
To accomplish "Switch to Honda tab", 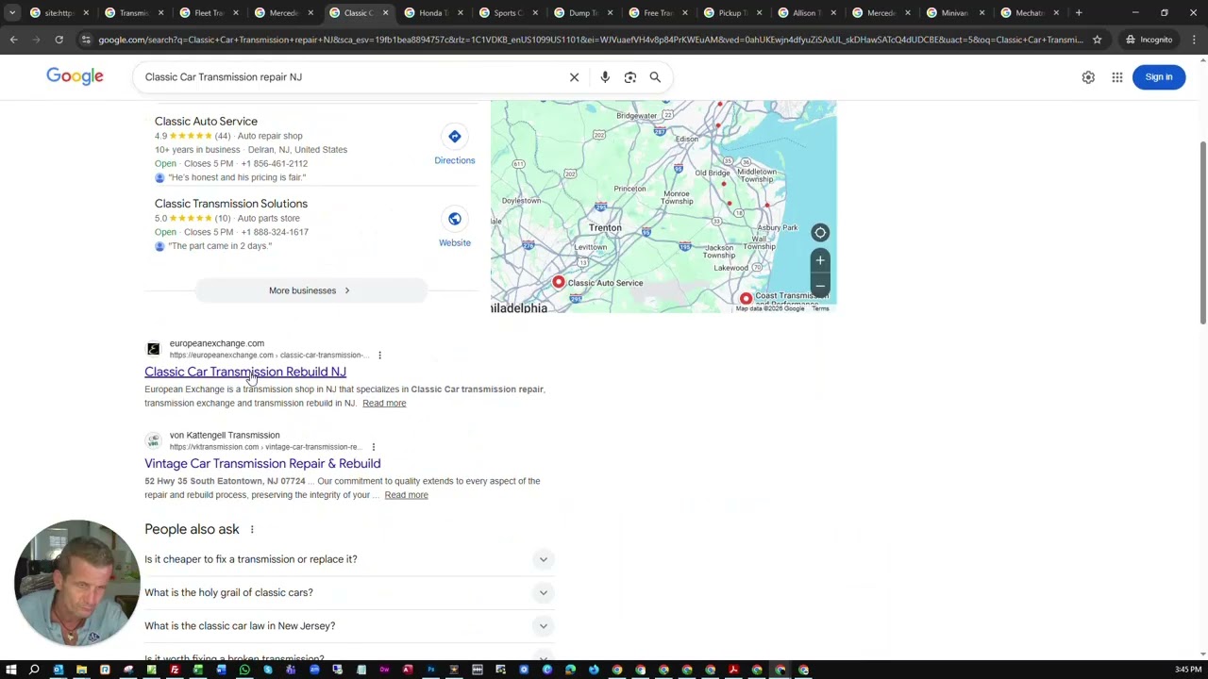I will pos(431,13).
